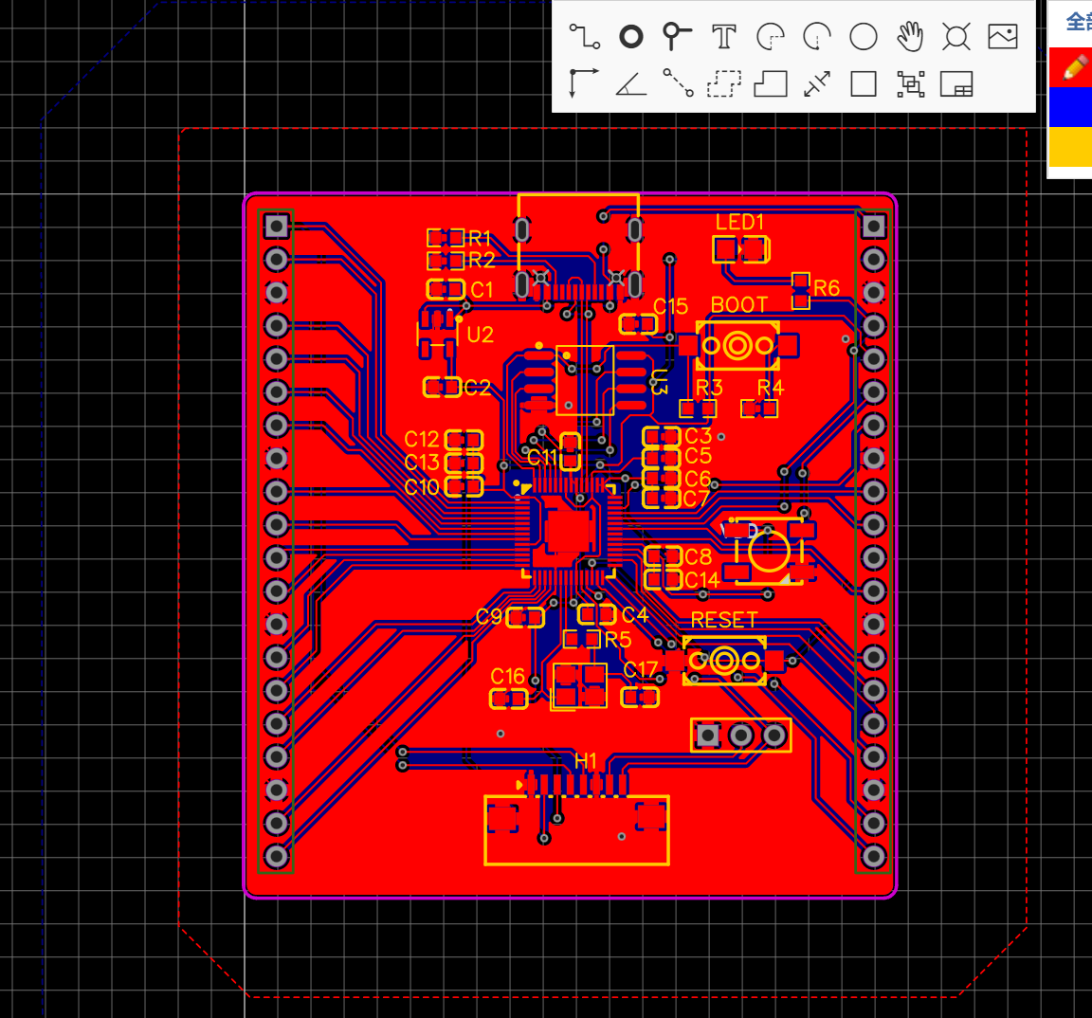
Task: Select the Track routing tool
Action: 583,36
